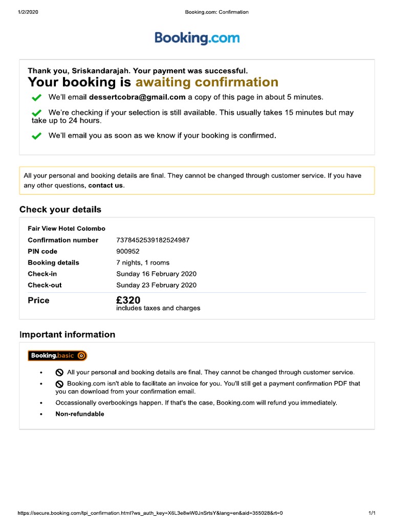Click the Booking.basic badge
Screen dimensions: 393x525
pyautogui.click(x=57, y=355)
